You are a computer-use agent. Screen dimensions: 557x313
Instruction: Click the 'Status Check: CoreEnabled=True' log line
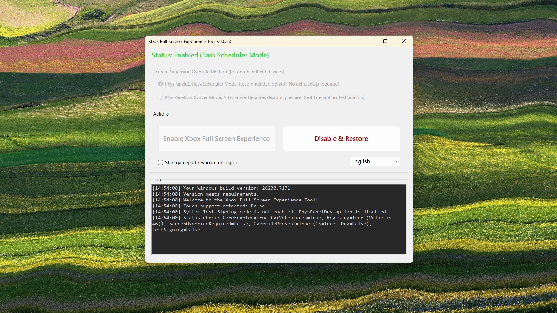coord(272,218)
